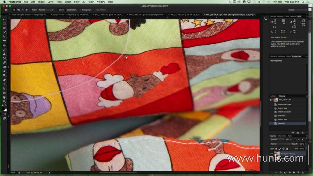Click the layer Opacity value field
This screenshot has width=313, height=176.
coord(301,144)
